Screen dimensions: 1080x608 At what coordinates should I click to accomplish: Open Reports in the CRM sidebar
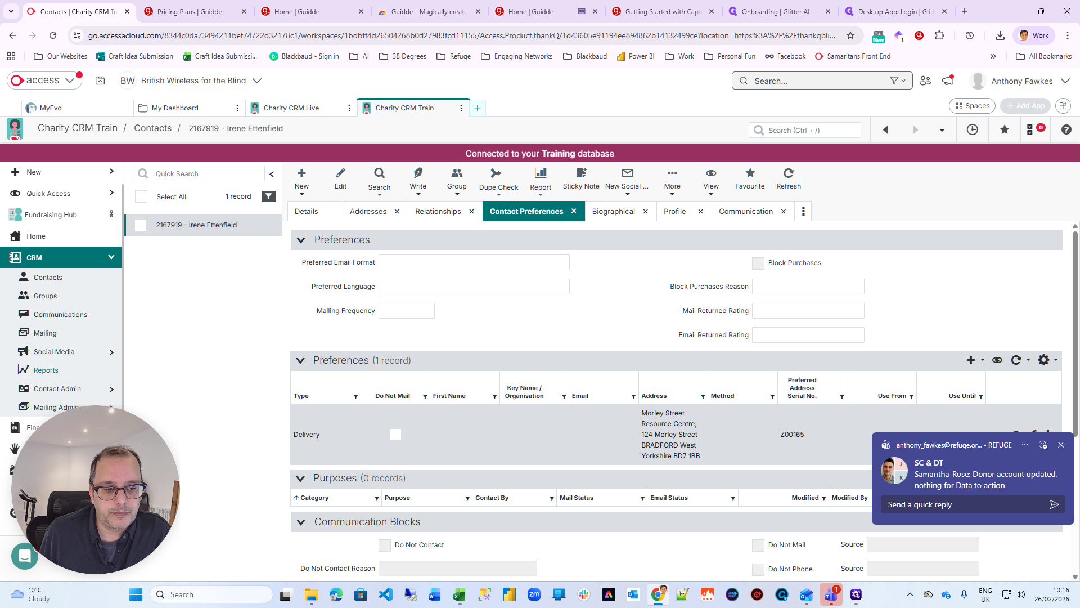pos(46,370)
